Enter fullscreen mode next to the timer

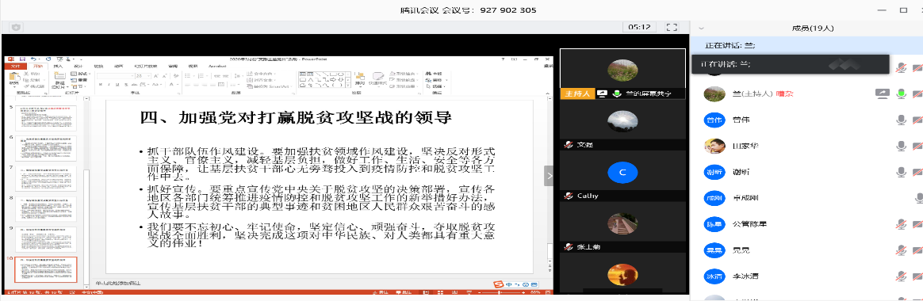pos(672,27)
